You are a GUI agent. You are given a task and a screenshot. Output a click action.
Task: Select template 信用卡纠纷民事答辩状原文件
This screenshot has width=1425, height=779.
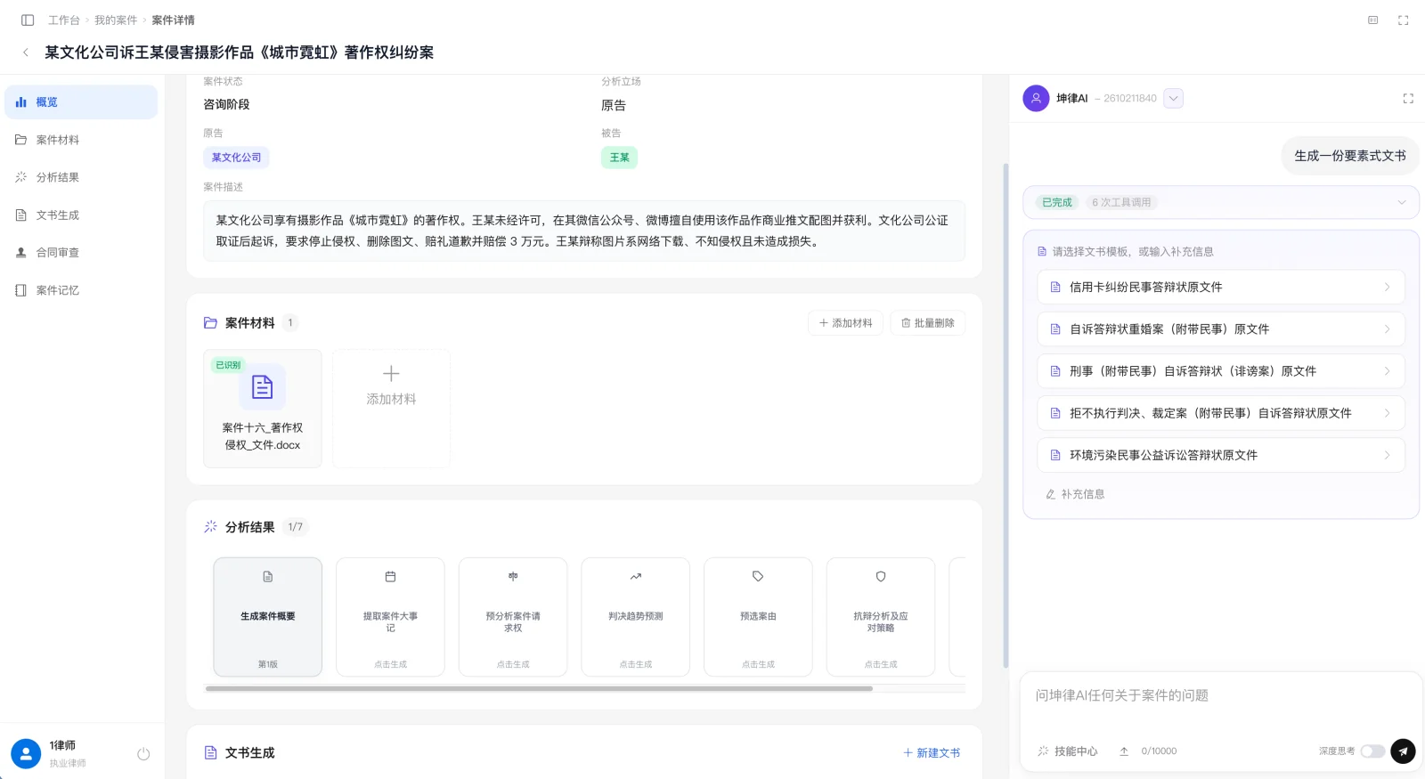pyautogui.click(x=1221, y=287)
